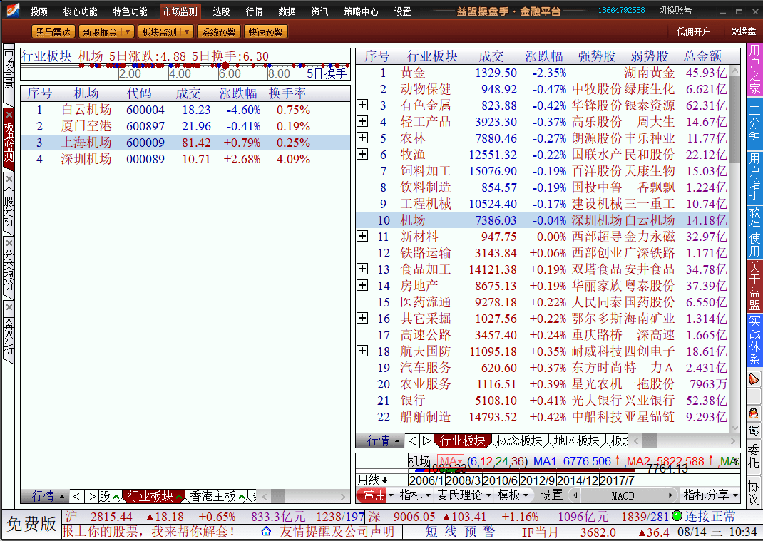Expand the 轻工产品 sector row
This screenshot has height=541, width=763.
362,121
